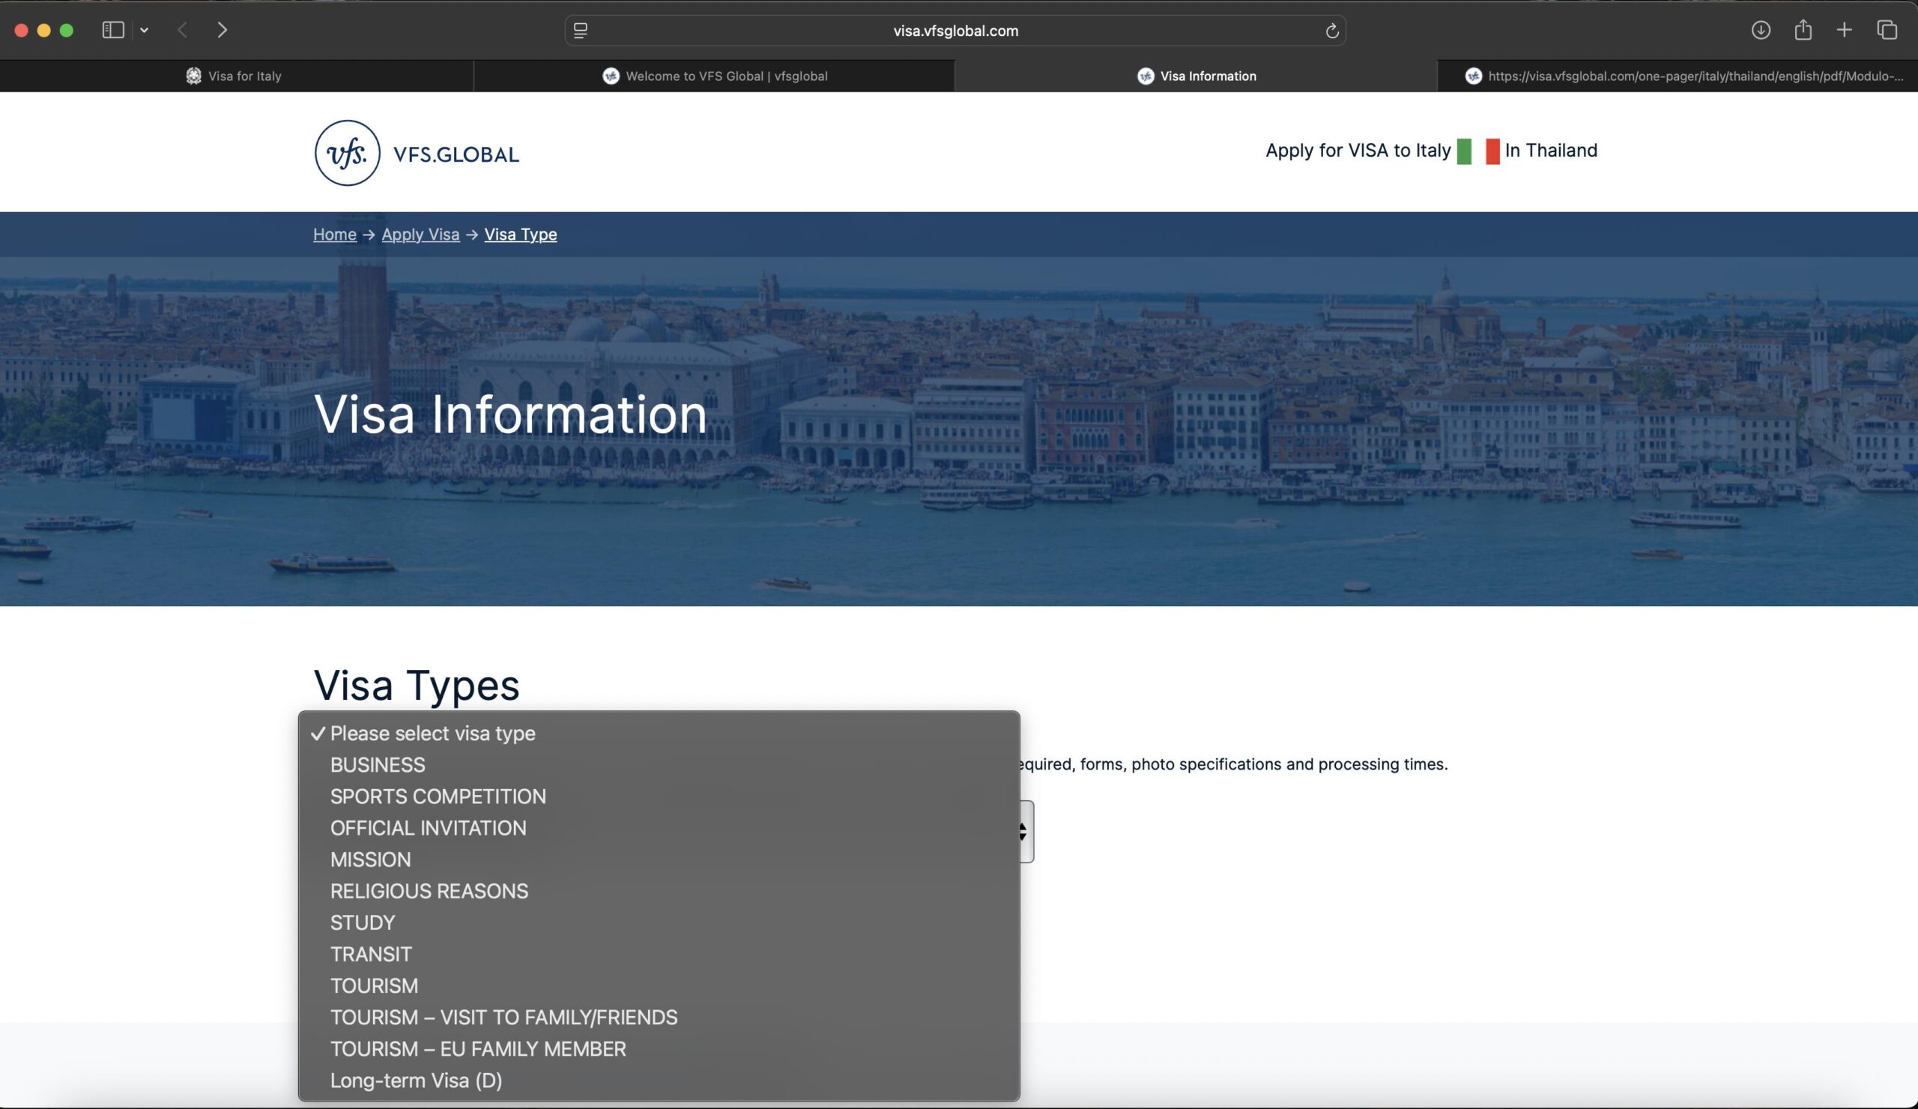Click the forward navigation arrow

(222, 30)
